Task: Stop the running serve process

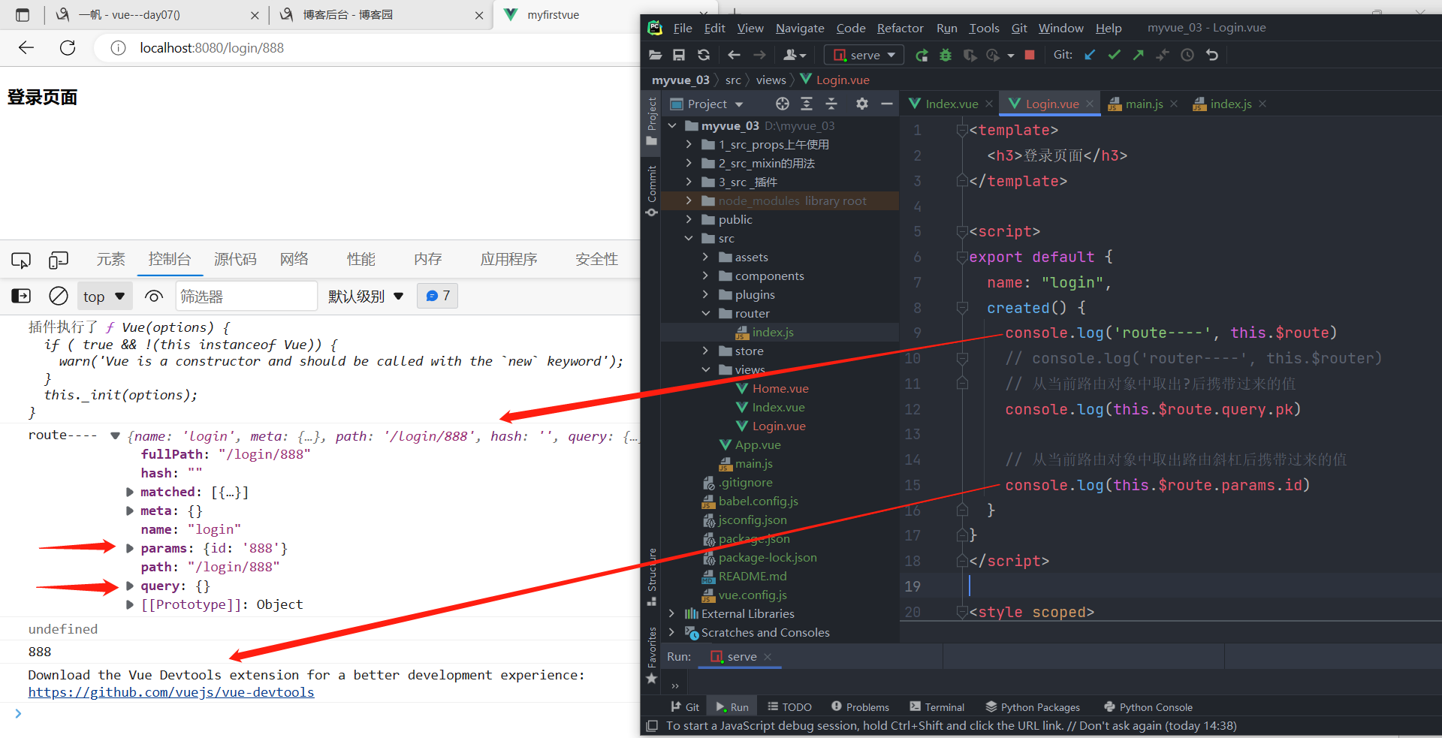Action: point(1030,55)
